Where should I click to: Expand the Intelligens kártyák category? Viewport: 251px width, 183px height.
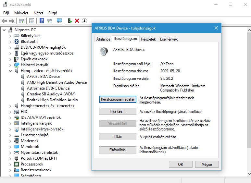[10, 124]
